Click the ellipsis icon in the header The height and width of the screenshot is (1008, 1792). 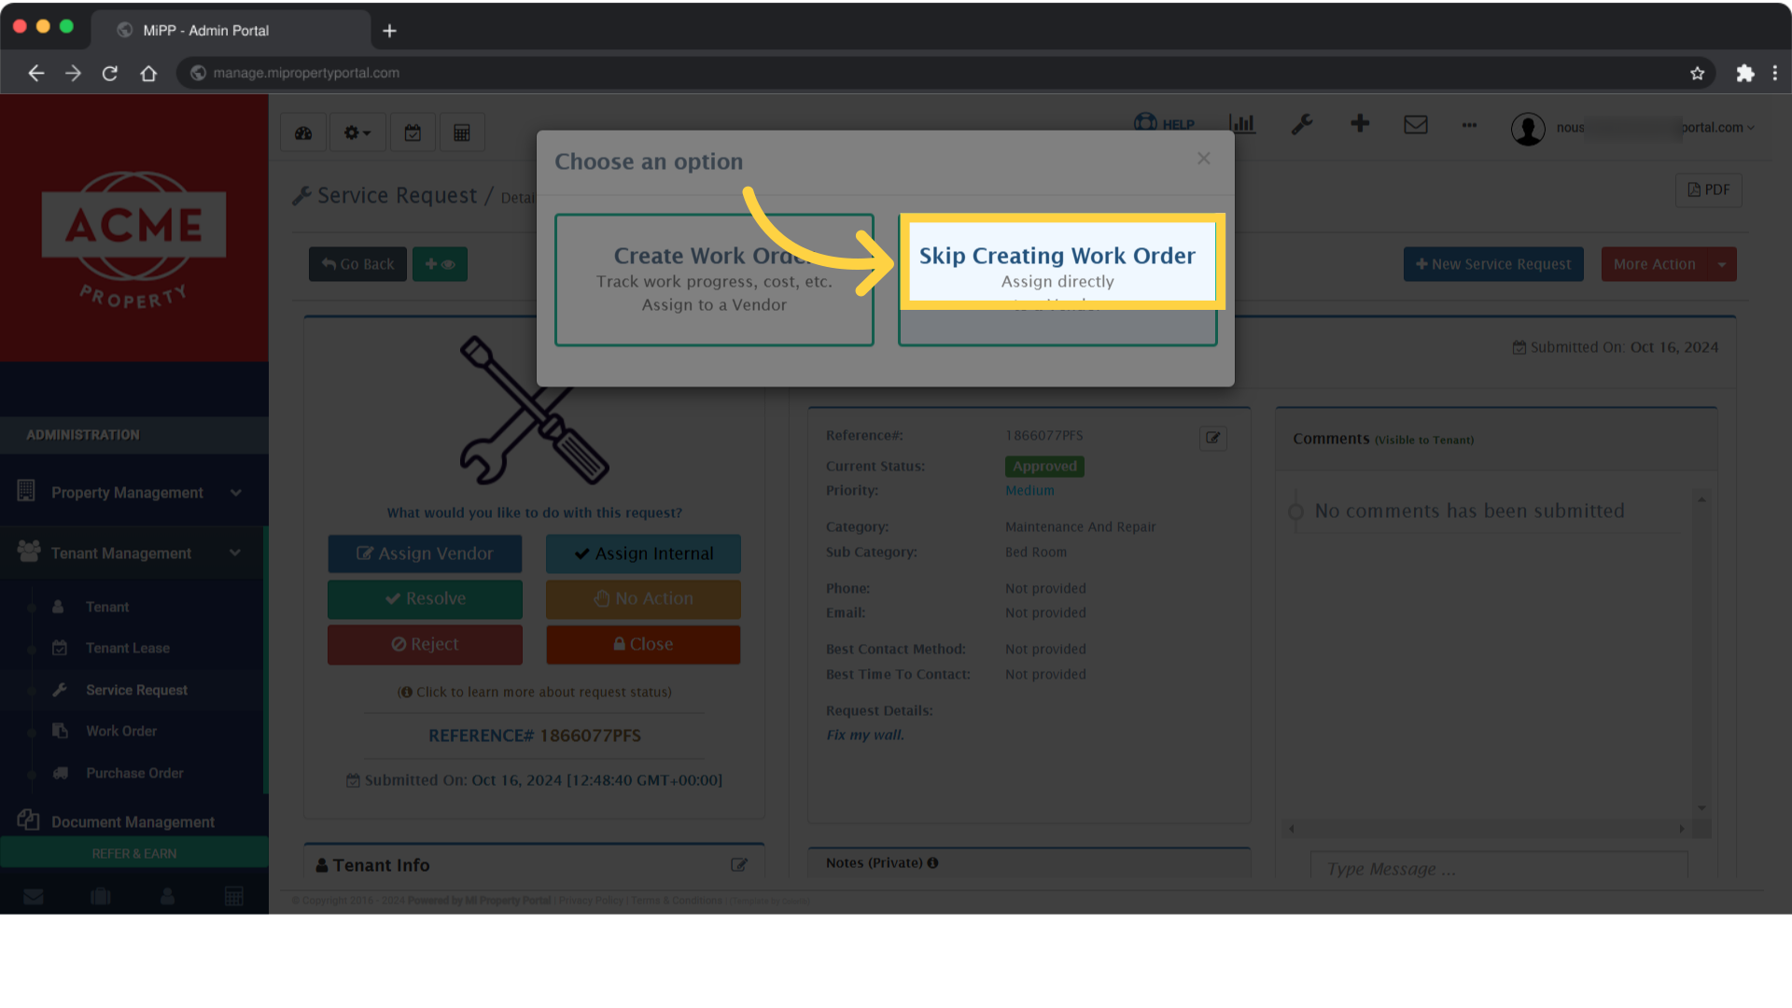tap(1469, 126)
